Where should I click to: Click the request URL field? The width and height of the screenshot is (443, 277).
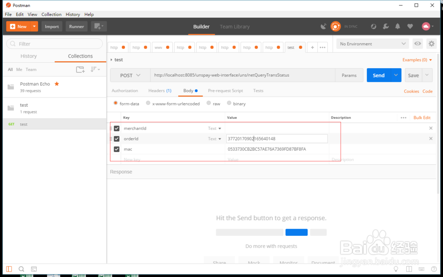(x=243, y=75)
